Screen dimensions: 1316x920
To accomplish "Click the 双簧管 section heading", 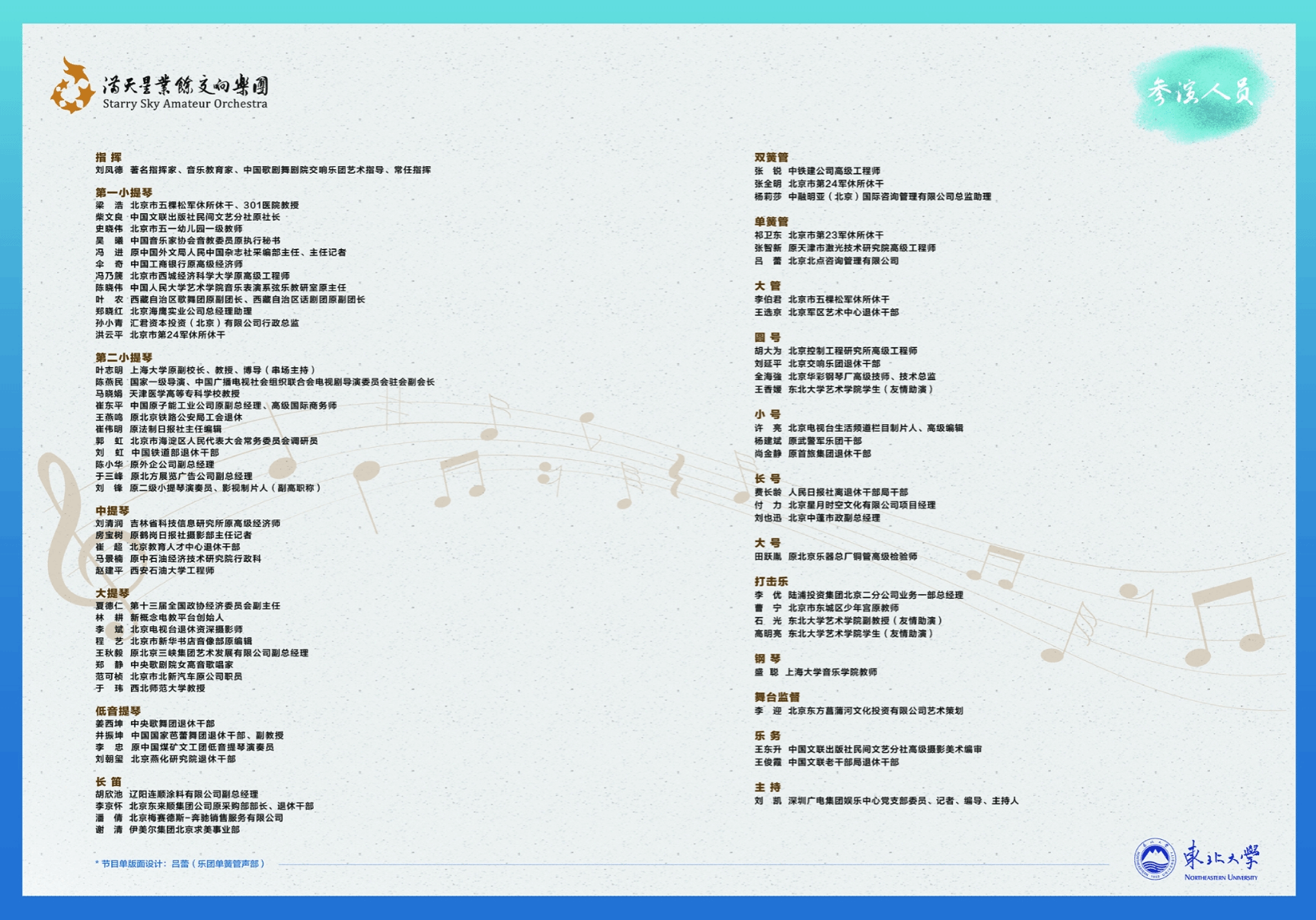I will point(771,158).
